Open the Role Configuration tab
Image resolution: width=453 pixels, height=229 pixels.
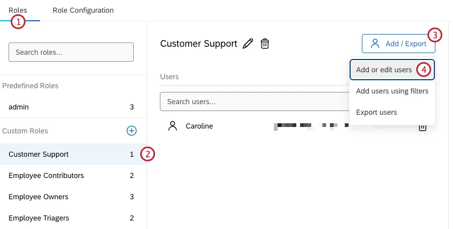coord(83,10)
